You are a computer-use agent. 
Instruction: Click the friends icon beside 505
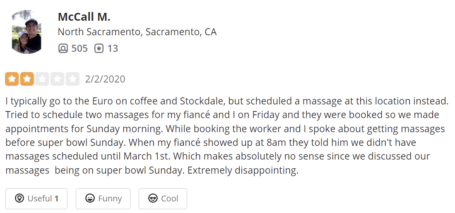[63, 48]
